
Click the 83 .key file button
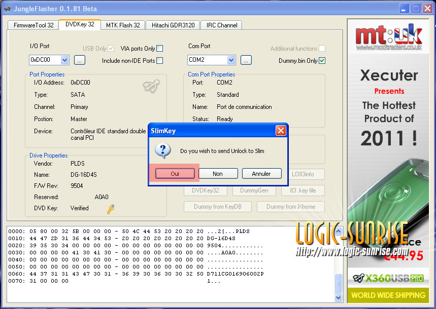(x=303, y=190)
